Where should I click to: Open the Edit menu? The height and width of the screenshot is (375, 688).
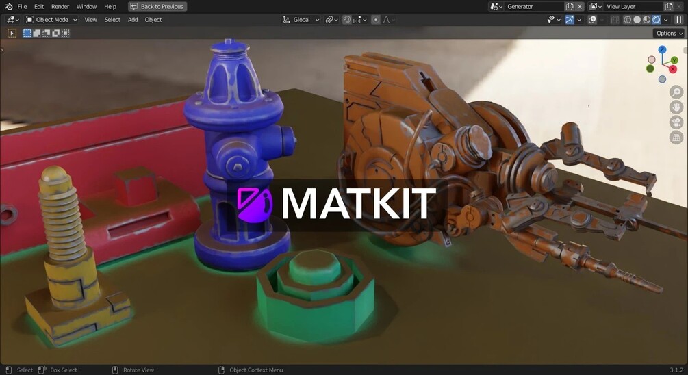click(x=39, y=7)
